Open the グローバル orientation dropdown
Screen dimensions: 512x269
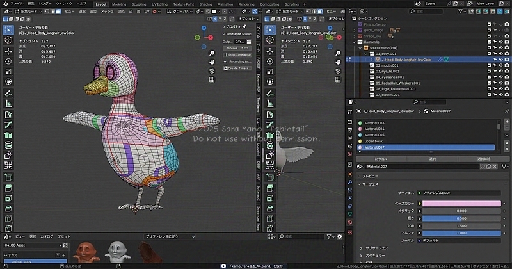(180, 12)
